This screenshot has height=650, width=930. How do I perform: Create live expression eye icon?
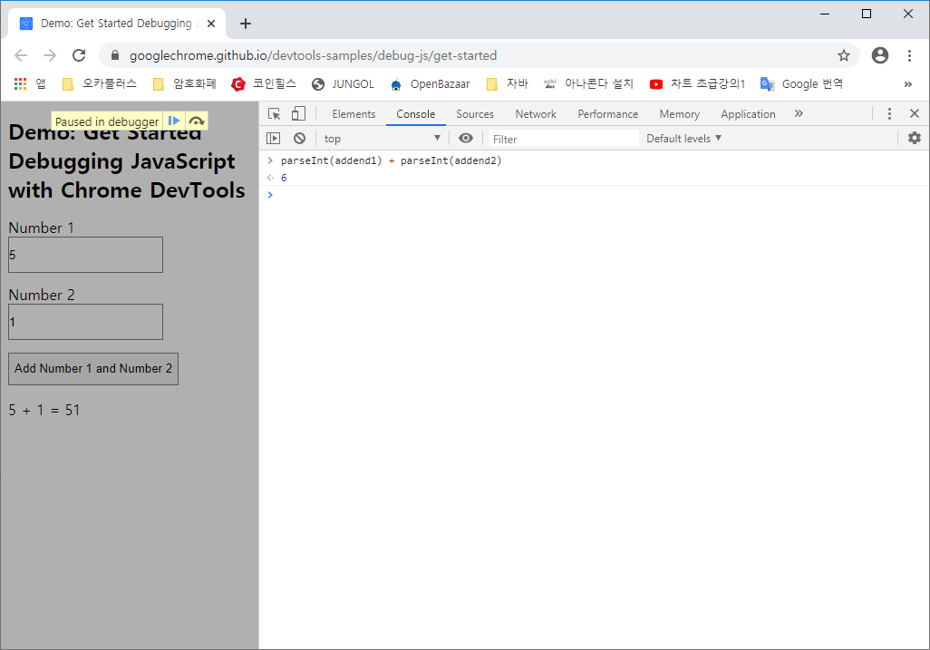(x=466, y=138)
